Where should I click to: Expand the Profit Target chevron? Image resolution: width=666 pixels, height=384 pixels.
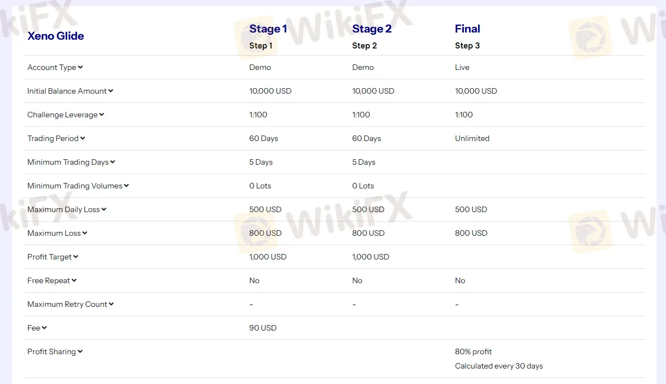coord(76,257)
